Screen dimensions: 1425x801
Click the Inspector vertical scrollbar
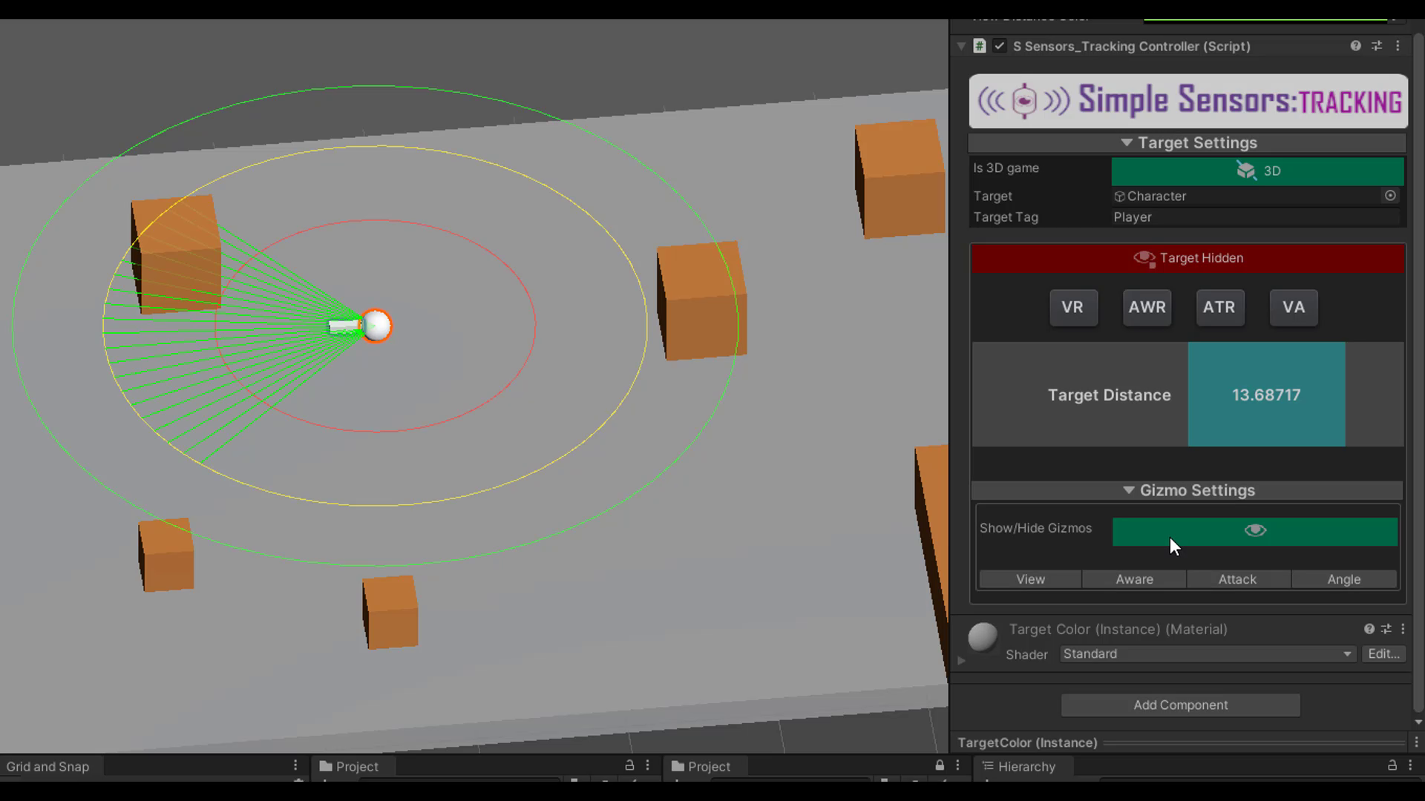click(x=1418, y=371)
